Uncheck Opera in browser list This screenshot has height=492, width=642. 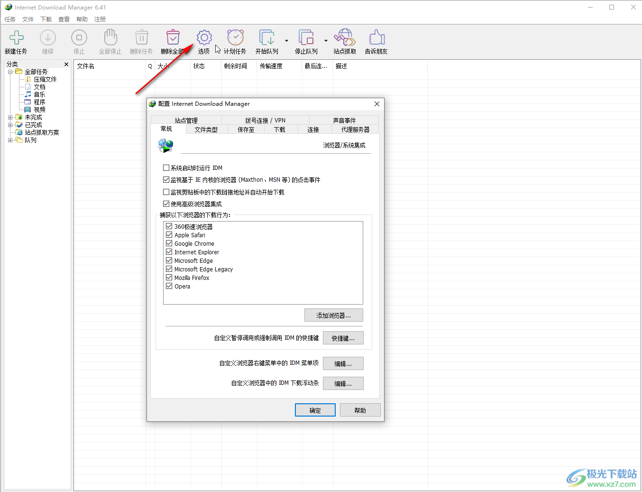tap(169, 286)
